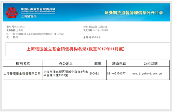Select the phone number 021-65370077 cell
Viewport: 172px width, 112px height.
(x=119, y=73)
